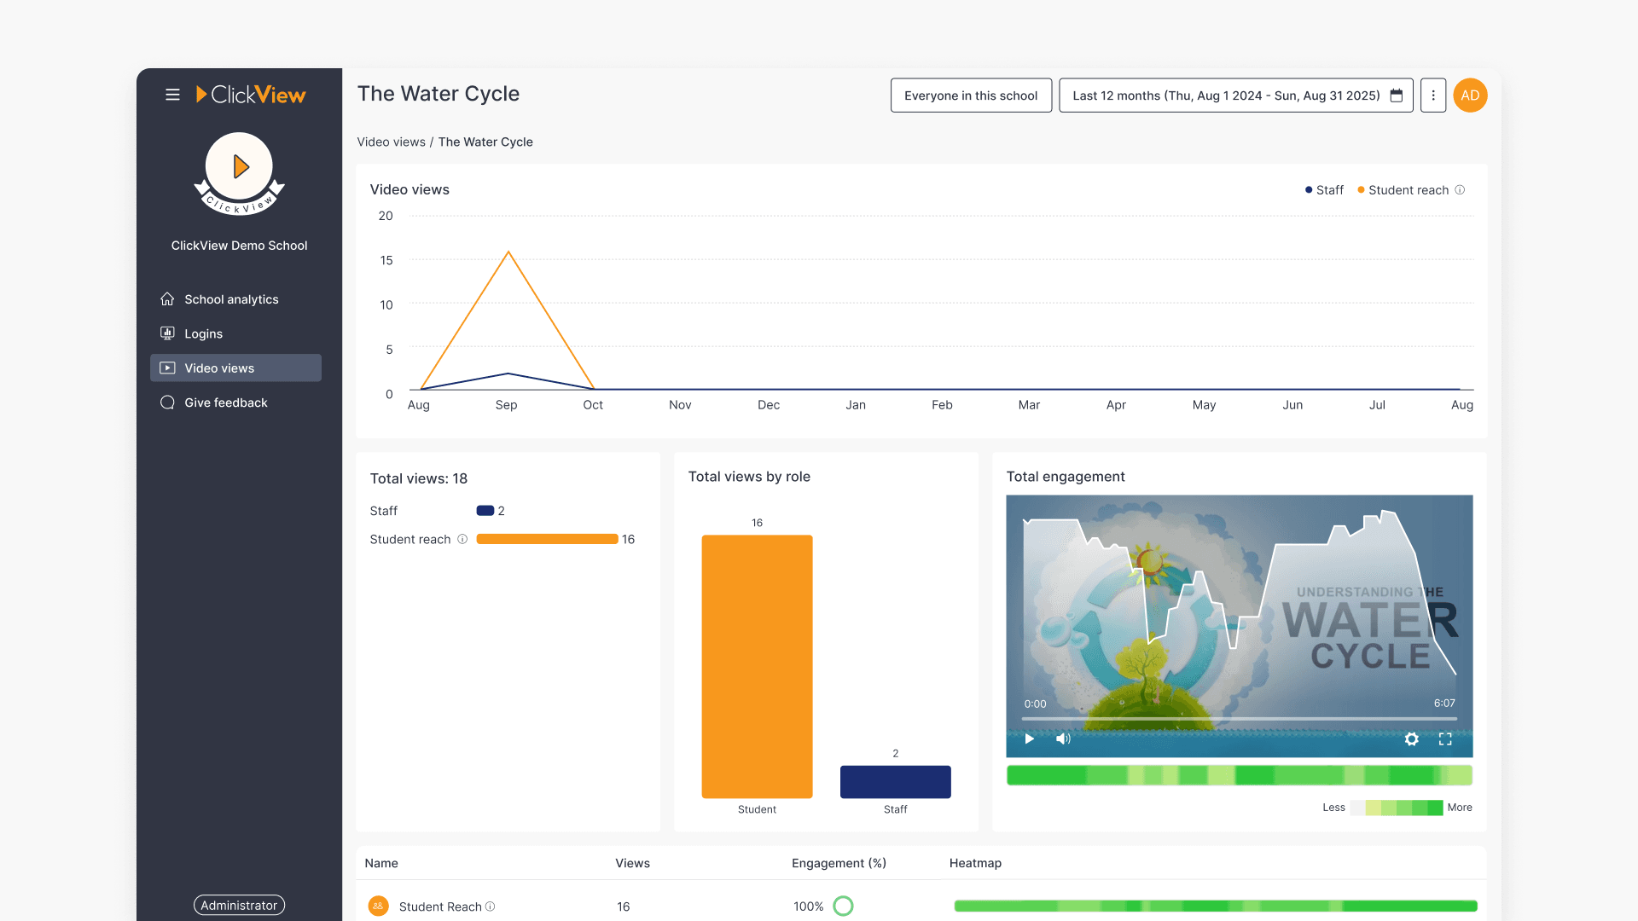
Task: Open the Everyone in this school filter dropdown
Action: (971, 96)
